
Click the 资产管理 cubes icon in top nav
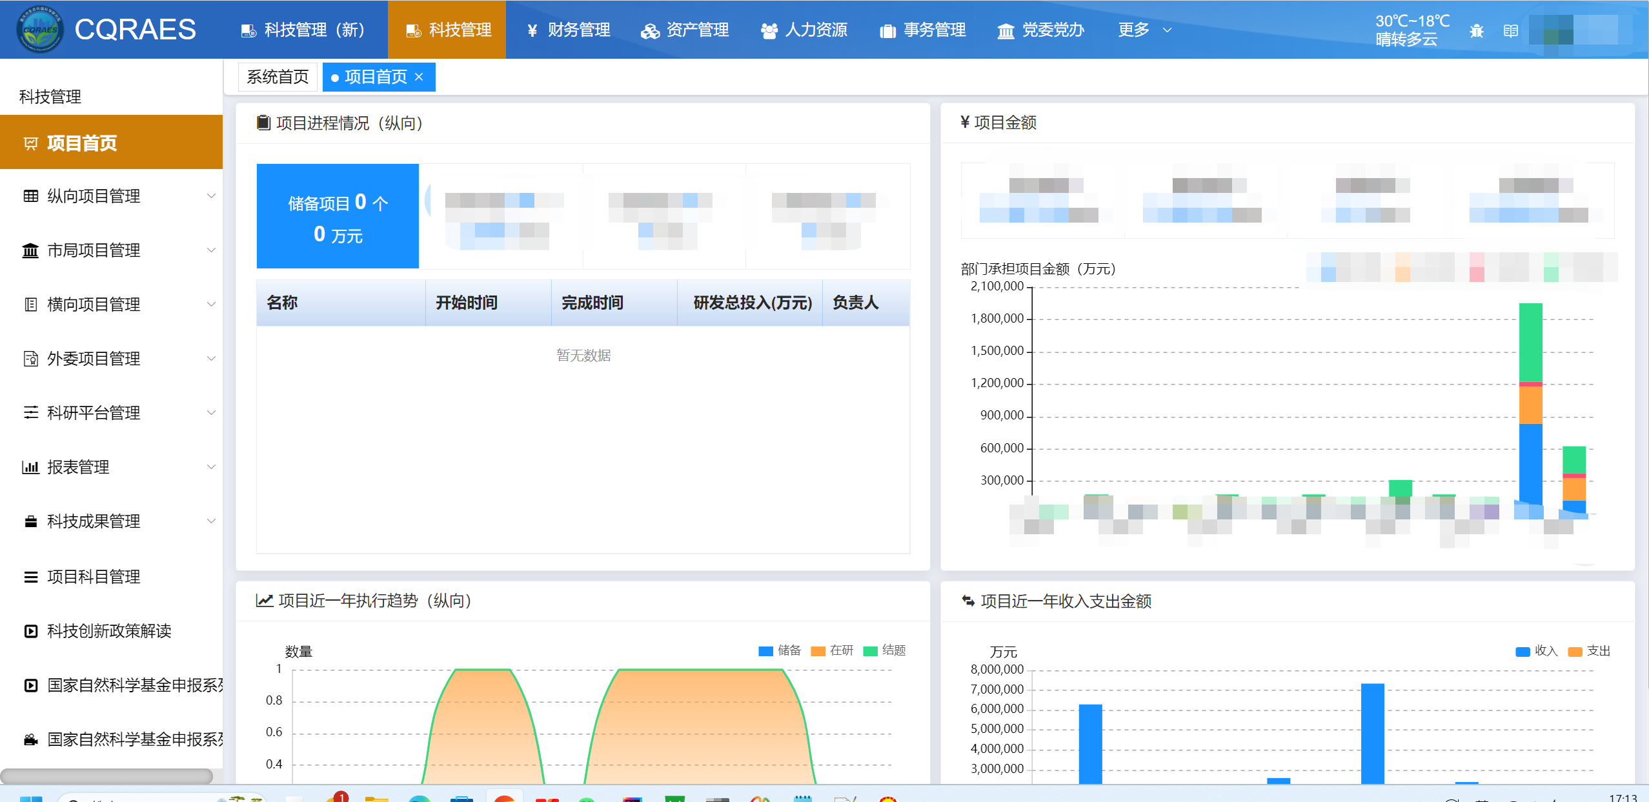pos(649,30)
